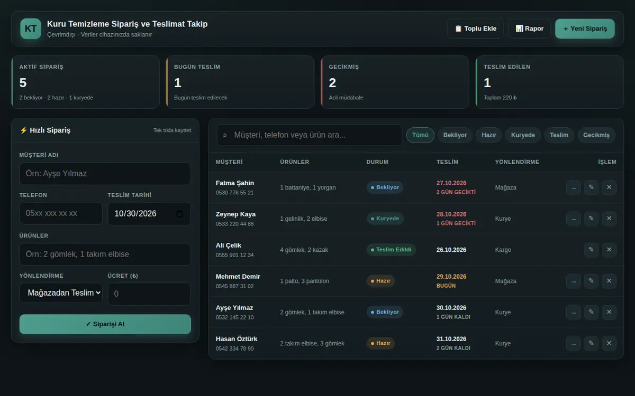The height and width of the screenshot is (396, 635).
Task: Focus the customer search field
Action: point(310,135)
